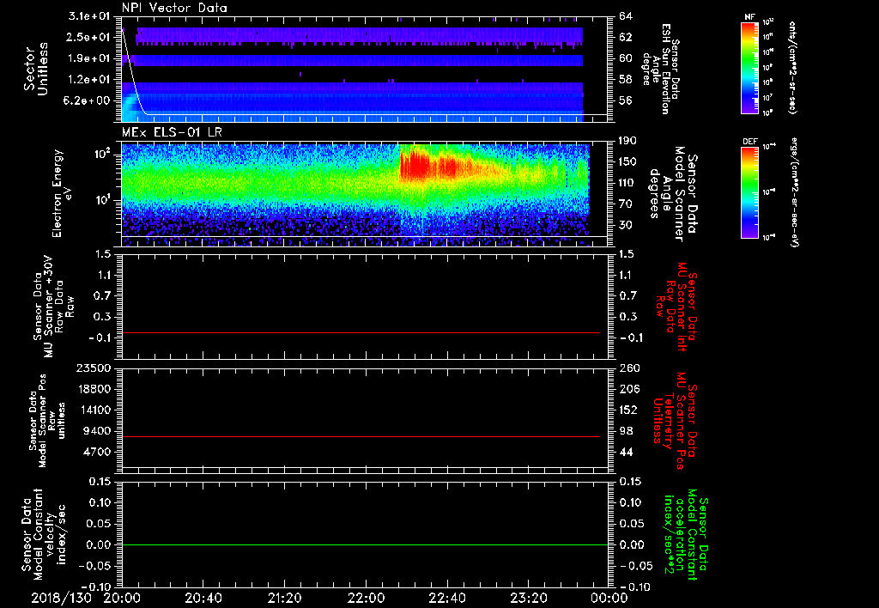Viewport: 879px width, 608px height.
Task: Click the 23:20 time axis label
Action: 528,598
